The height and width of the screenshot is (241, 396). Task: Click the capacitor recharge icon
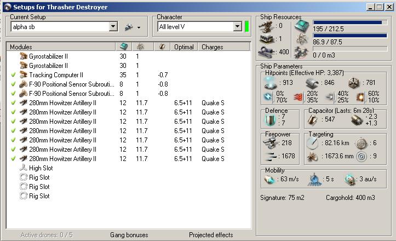point(357,120)
